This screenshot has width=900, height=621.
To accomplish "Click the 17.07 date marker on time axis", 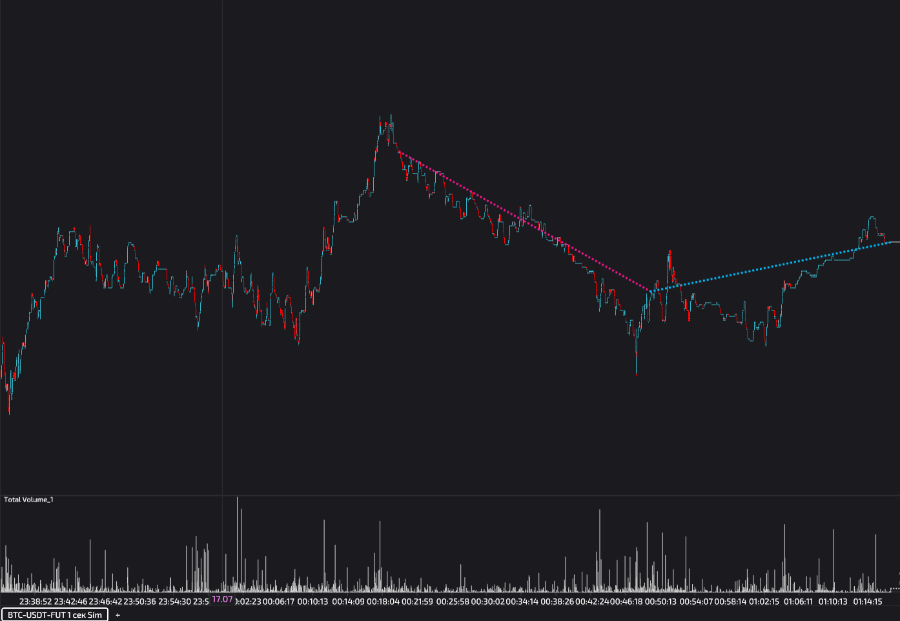I will click(x=222, y=600).
